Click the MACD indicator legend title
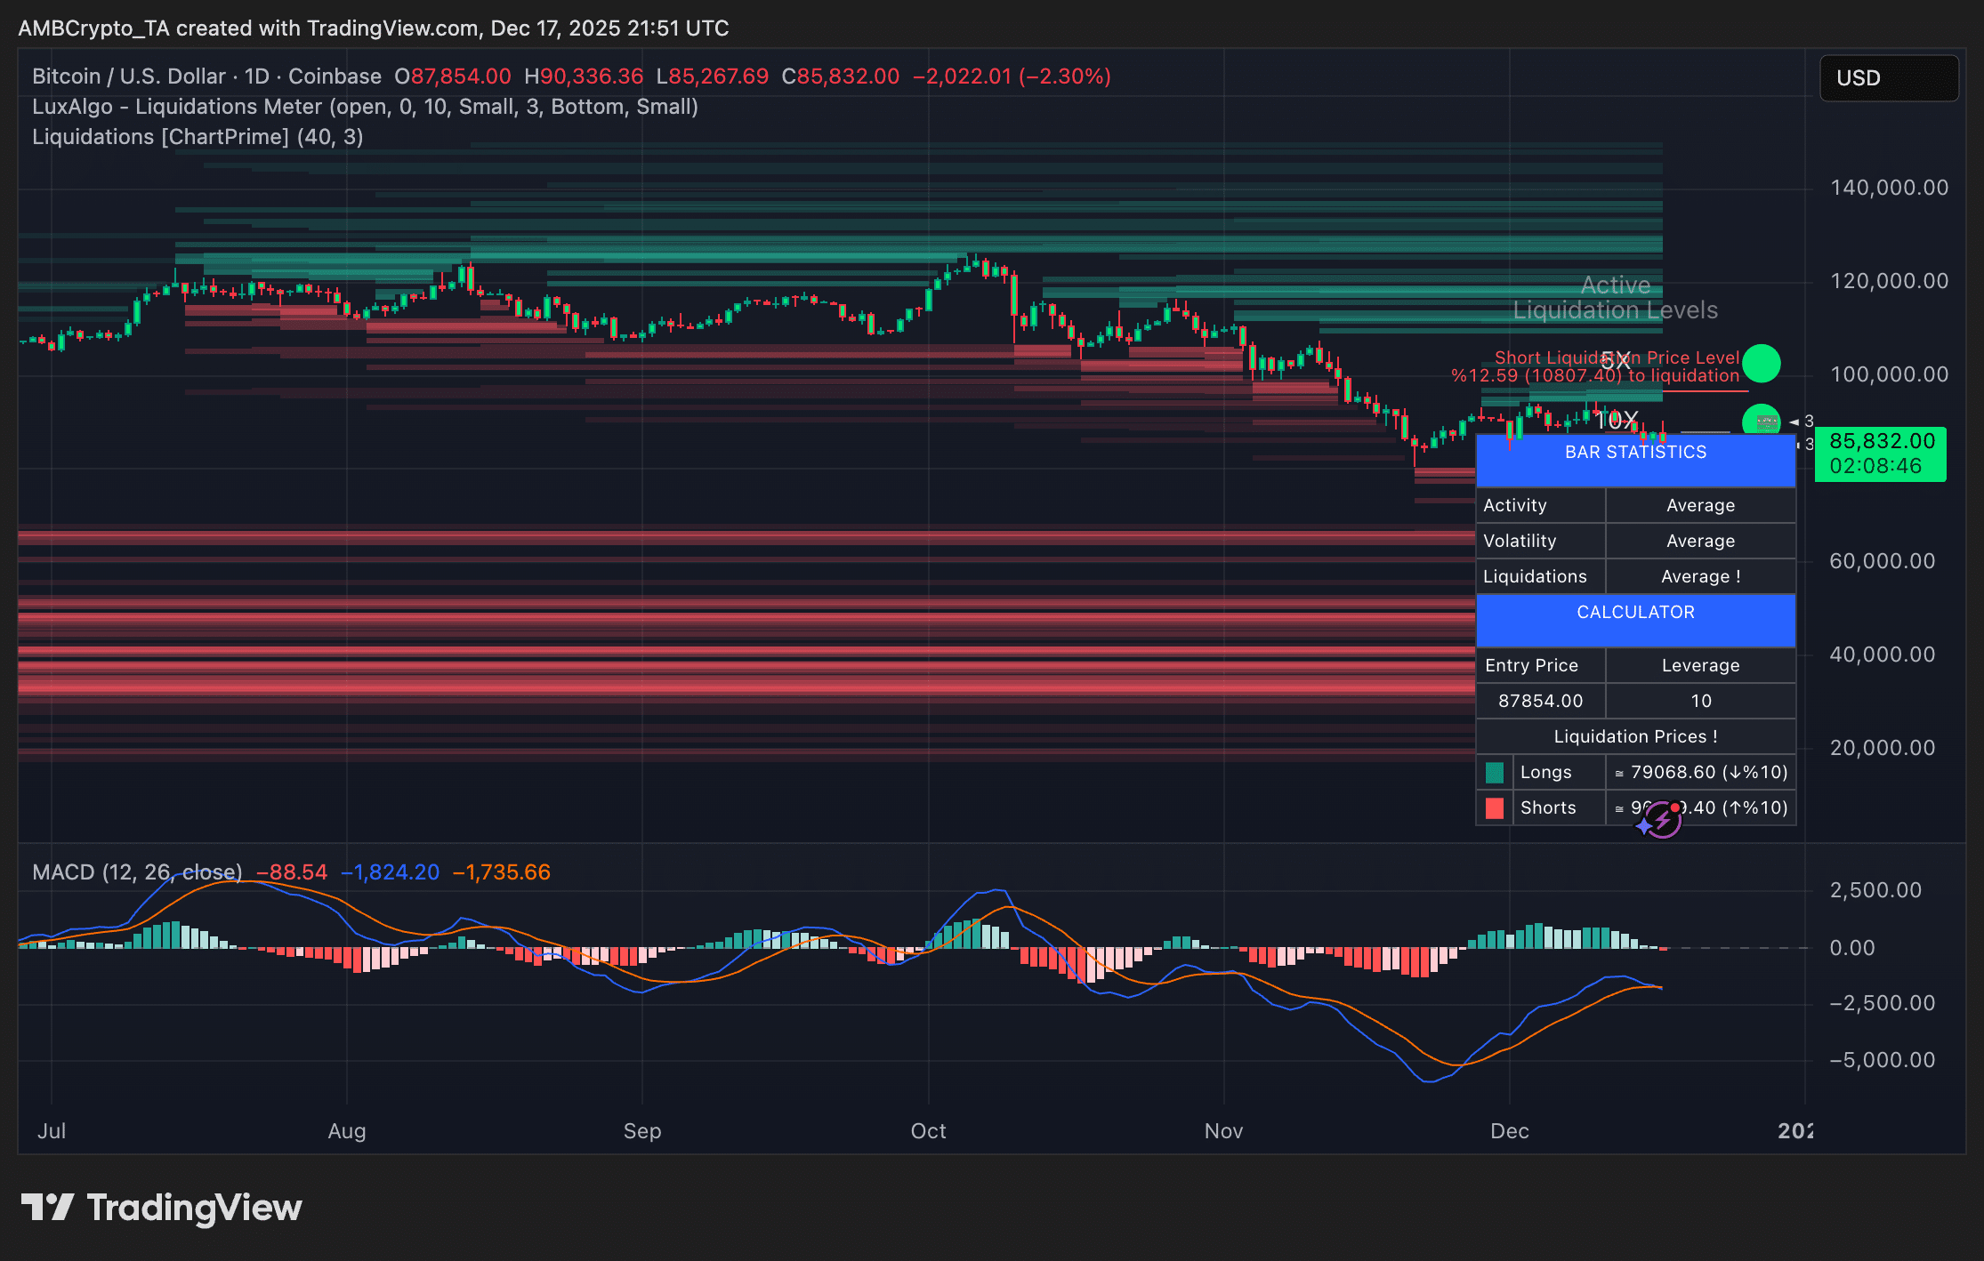The width and height of the screenshot is (1984, 1261). coord(137,871)
